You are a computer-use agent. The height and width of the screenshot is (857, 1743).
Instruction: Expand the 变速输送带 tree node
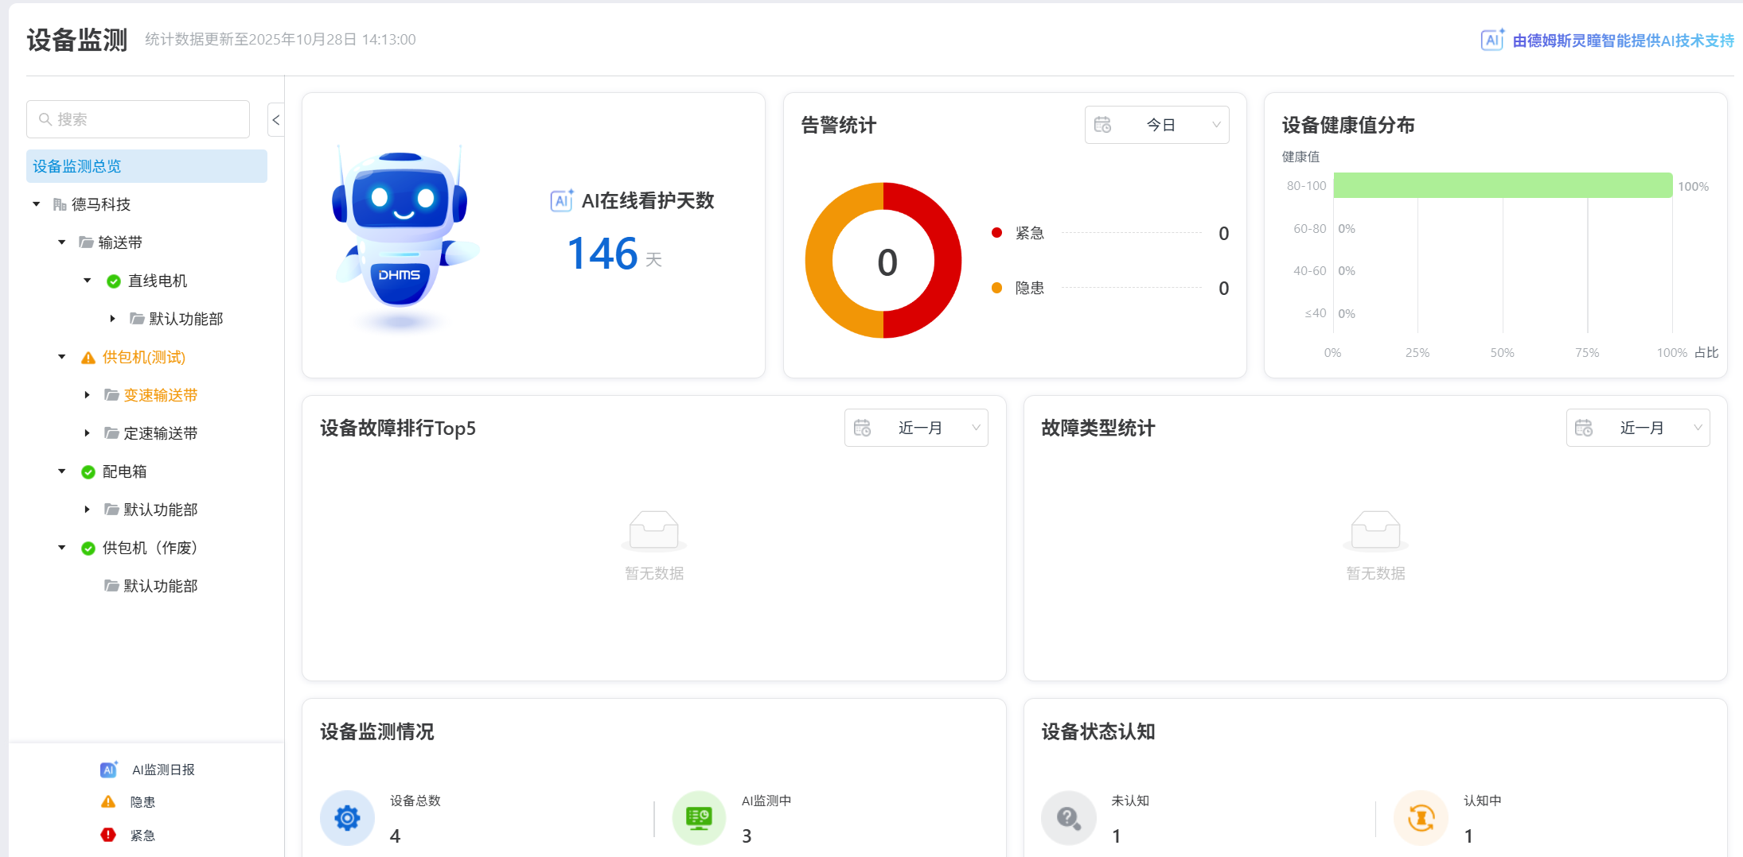pos(88,395)
